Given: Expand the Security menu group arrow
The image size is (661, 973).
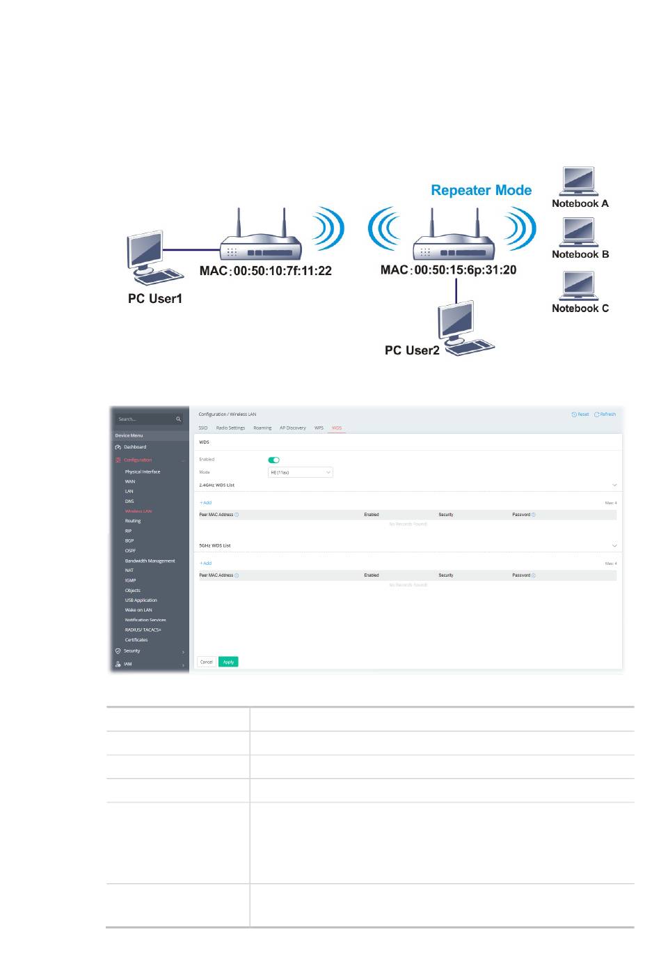Looking at the screenshot, I should (x=183, y=652).
